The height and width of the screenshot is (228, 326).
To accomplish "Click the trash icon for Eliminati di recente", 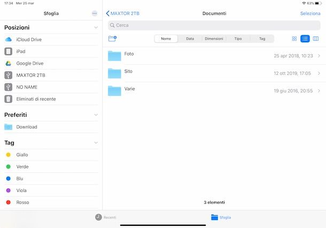I will click(9, 99).
